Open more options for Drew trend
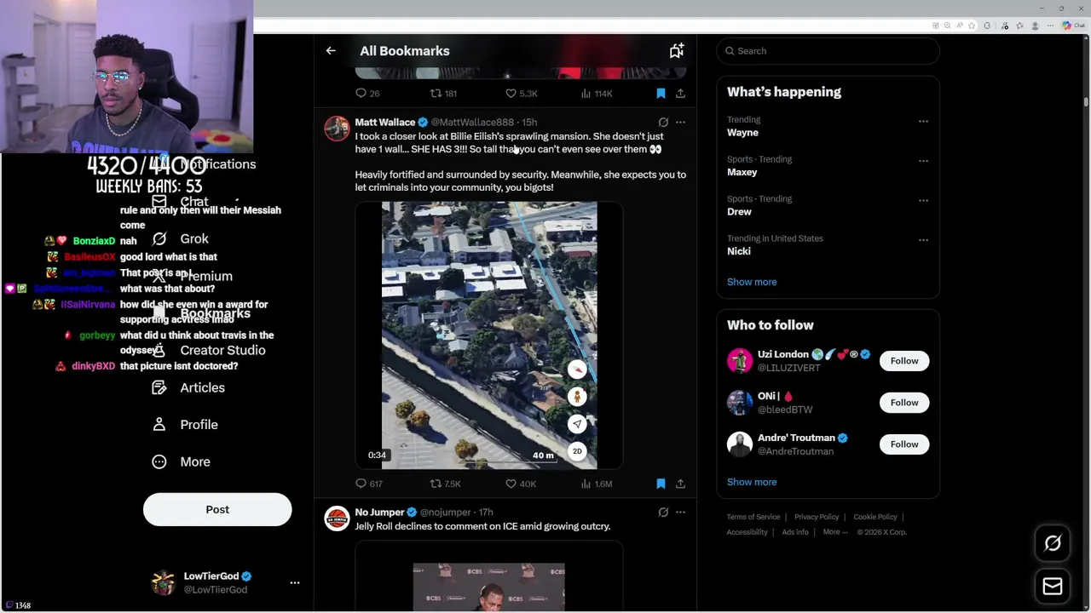The height and width of the screenshot is (613, 1091). click(x=923, y=201)
